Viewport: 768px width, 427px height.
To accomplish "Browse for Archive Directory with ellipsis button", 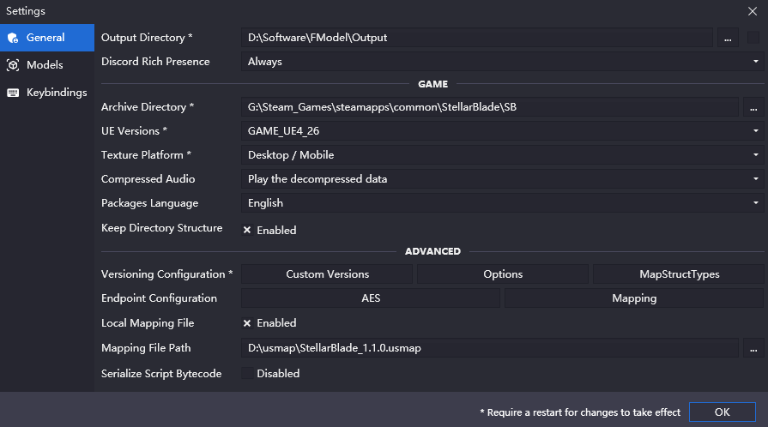I will tap(753, 107).
